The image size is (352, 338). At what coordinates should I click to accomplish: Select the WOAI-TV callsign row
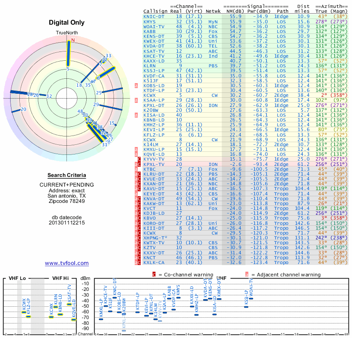tap(246, 26)
